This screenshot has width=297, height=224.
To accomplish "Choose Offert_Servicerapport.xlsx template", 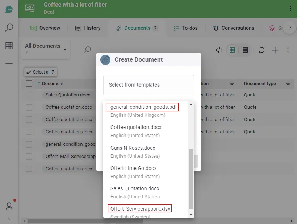I will click(140, 208).
